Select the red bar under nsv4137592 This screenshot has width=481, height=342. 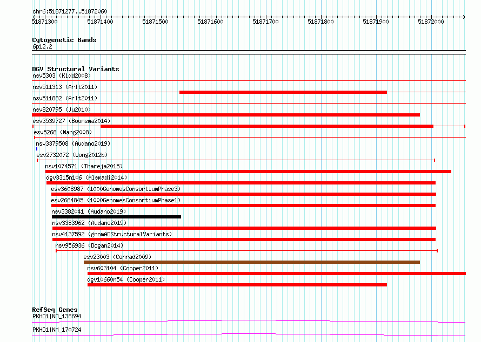(244, 240)
